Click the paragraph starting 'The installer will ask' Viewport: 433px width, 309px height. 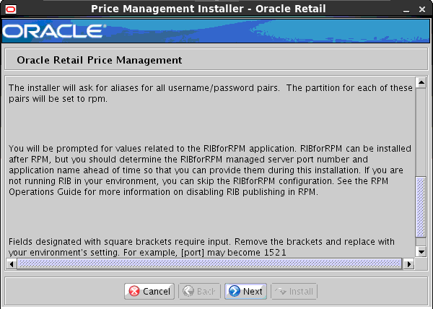[x=211, y=93]
